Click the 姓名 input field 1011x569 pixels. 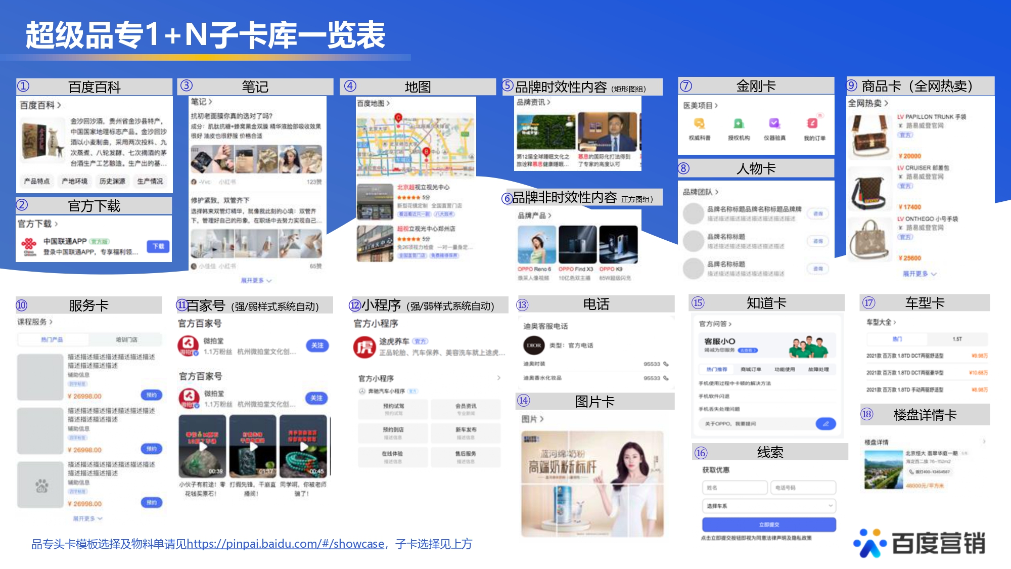pyautogui.click(x=734, y=488)
